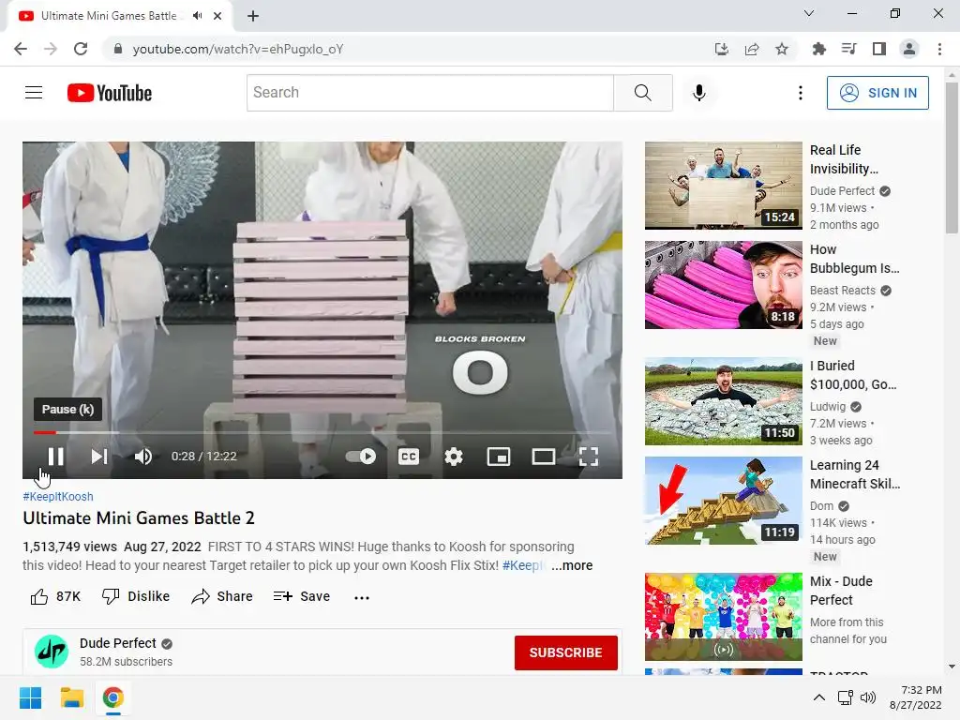This screenshot has width=960, height=720.
Task: Share this page icon in address bar
Action: tap(752, 49)
